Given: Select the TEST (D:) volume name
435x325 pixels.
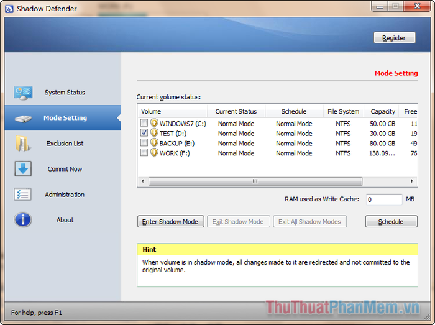Looking at the screenshot, I should pyautogui.click(x=173, y=134).
